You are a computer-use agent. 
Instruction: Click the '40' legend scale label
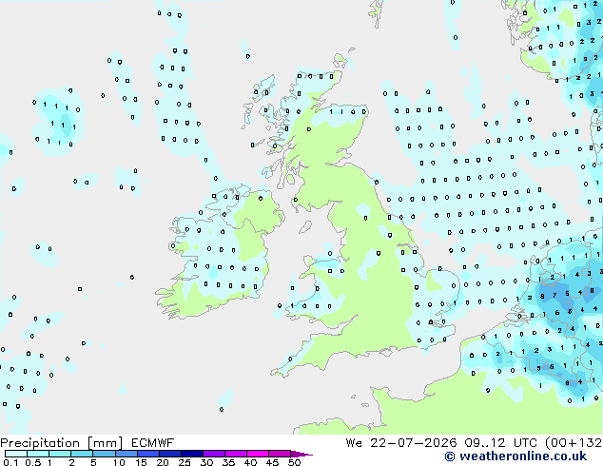pos(250,462)
